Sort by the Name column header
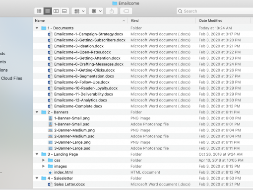The image size is (253, 190). (x=80, y=20)
